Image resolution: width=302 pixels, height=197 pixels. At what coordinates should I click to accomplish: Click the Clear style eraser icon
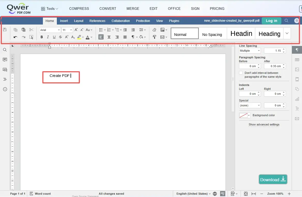pos(154,30)
